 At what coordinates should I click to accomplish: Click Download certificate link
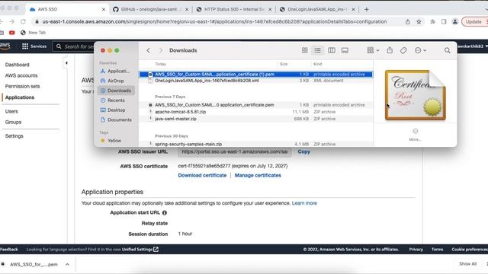point(202,175)
